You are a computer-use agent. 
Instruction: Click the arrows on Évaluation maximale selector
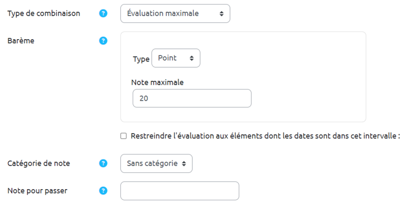pyautogui.click(x=221, y=14)
